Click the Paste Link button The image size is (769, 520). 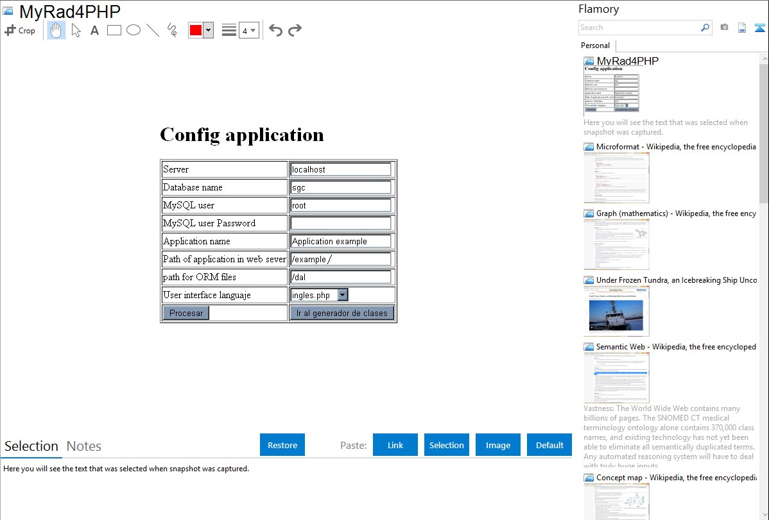395,445
